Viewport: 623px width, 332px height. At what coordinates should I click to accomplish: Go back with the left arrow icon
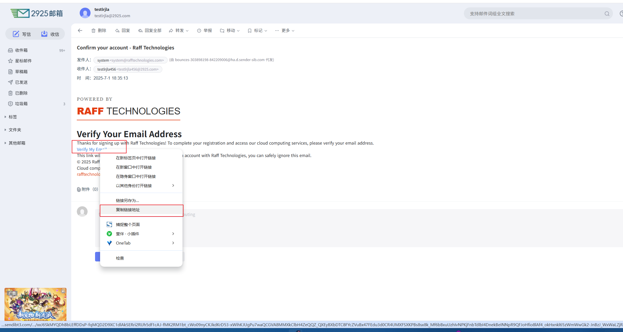(x=80, y=31)
